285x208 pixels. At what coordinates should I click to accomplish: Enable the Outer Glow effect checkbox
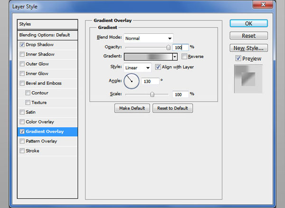pyautogui.click(x=22, y=64)
